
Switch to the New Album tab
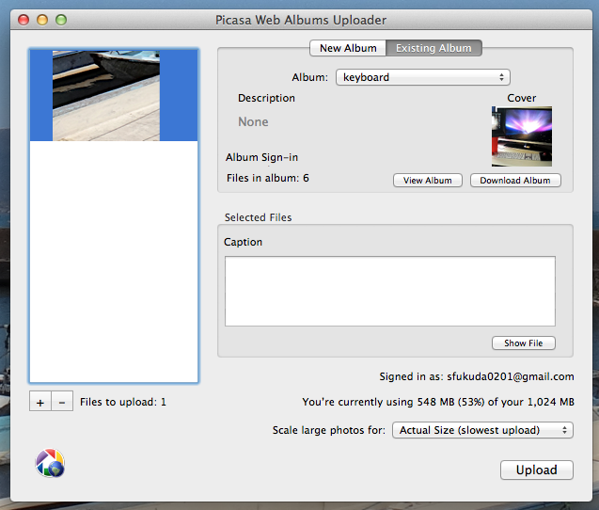(x=348, y=48)
